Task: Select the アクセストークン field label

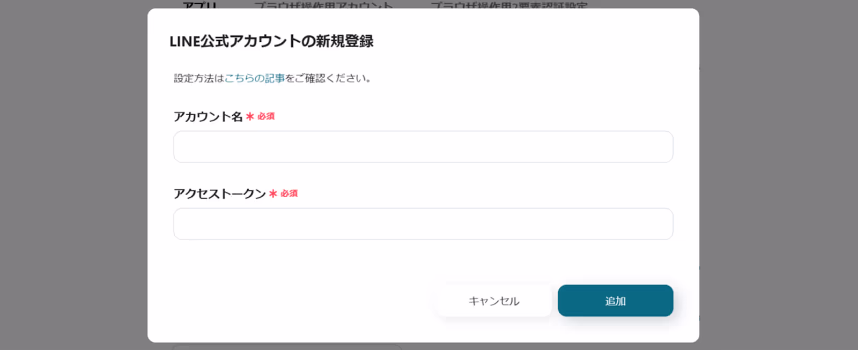Action: click(220, 193)
